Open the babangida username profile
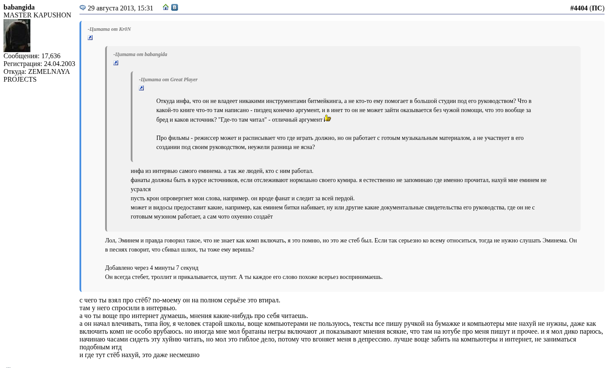The image size is (608, 368). tap(19, 7)
